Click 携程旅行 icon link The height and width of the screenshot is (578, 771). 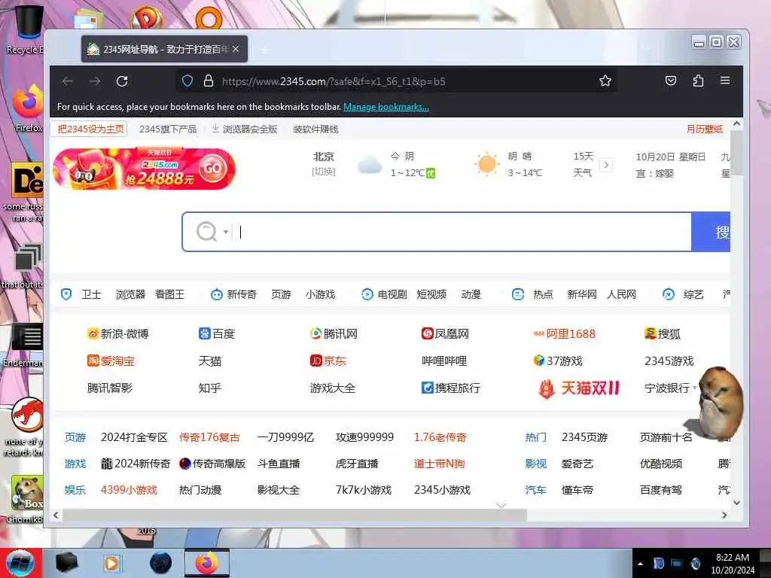coord(428,388)
